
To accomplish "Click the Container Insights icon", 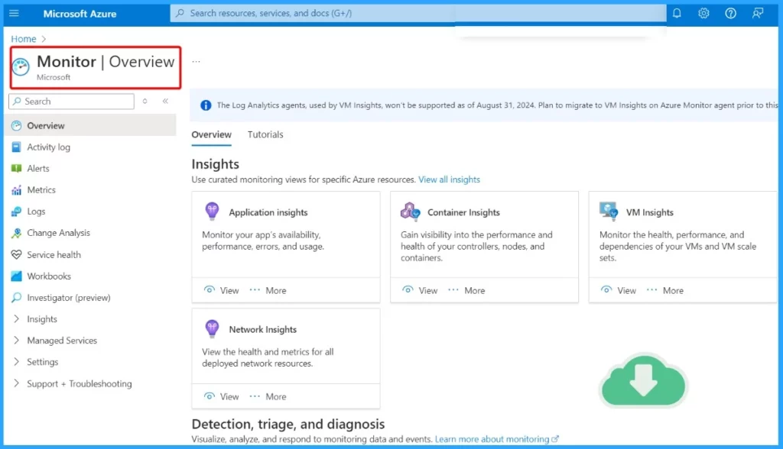I will point(410,212).
